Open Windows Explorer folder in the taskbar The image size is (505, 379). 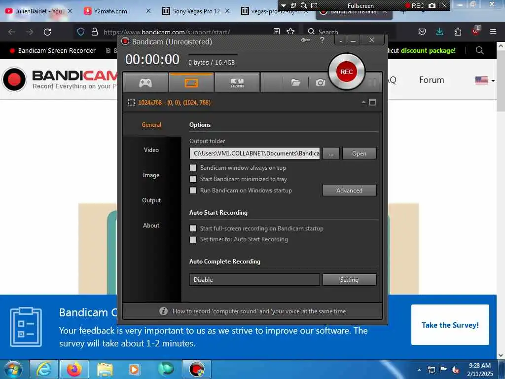[105, 369]
